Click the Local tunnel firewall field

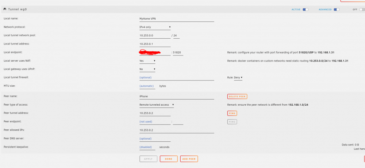point(177,78)
